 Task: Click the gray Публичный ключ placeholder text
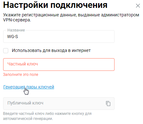[25, 103]
